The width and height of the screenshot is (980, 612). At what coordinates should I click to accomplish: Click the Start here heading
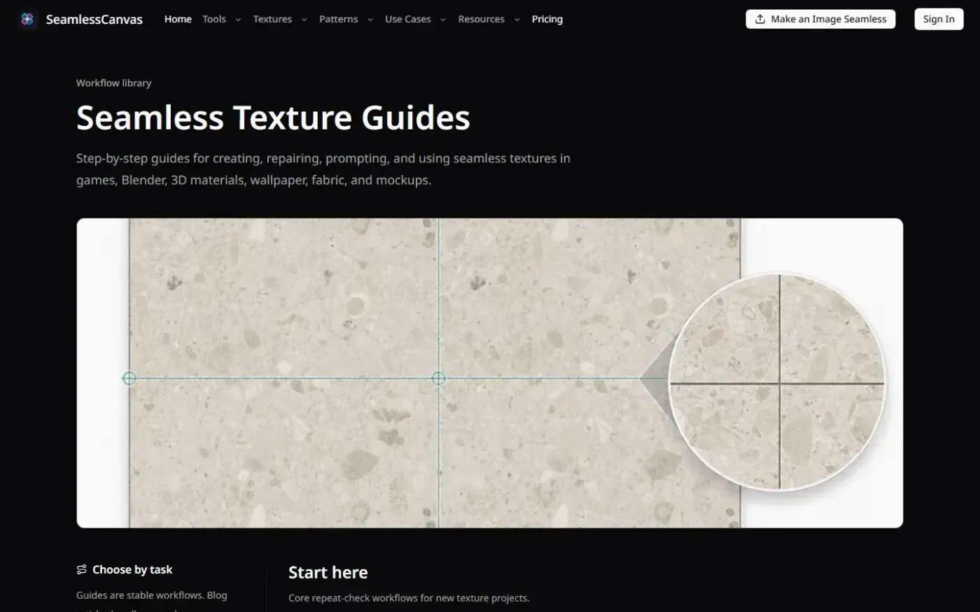tap(328, 572)
